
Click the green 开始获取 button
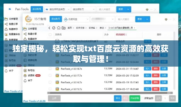coord(135,98)
